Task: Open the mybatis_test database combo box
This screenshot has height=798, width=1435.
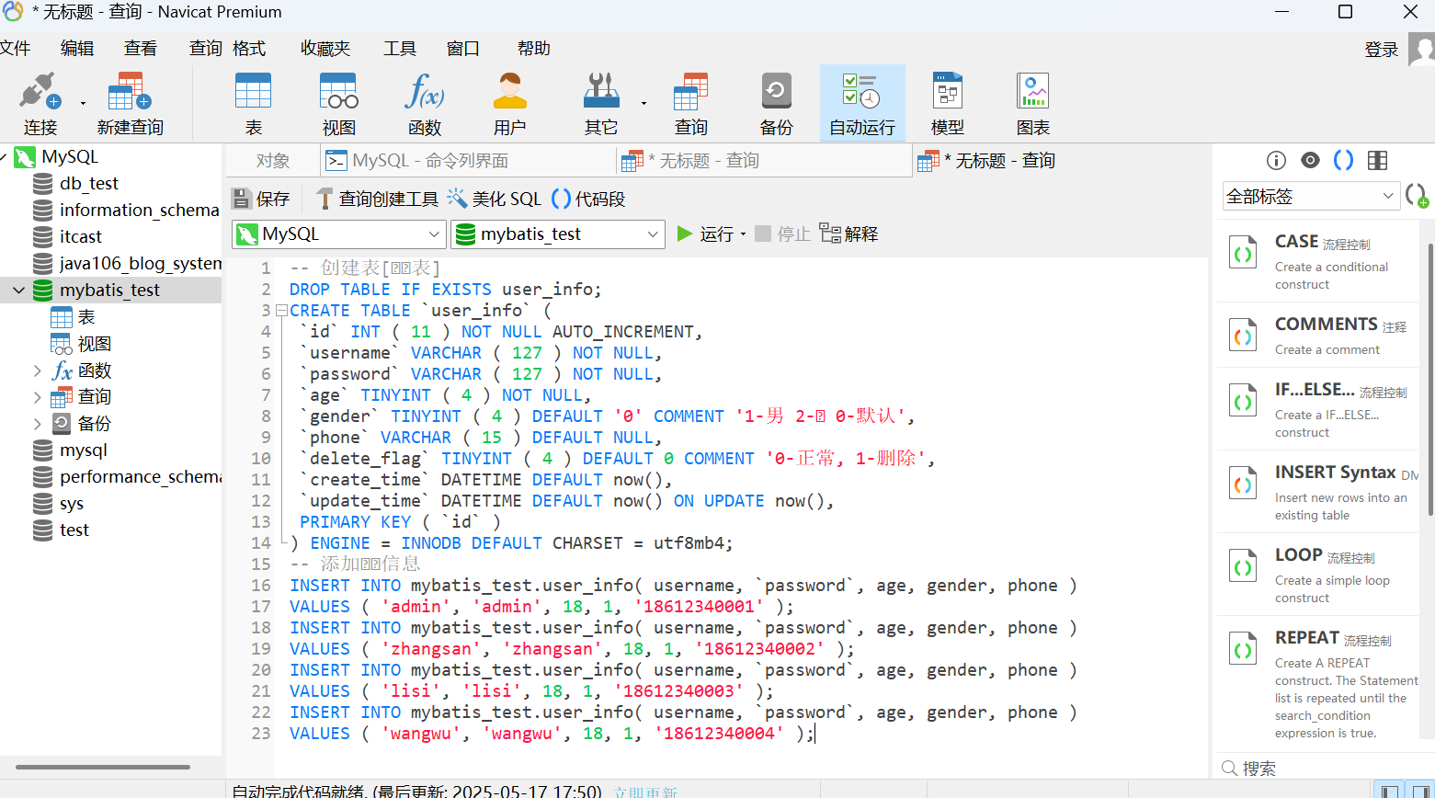Action: pos(557,234)
